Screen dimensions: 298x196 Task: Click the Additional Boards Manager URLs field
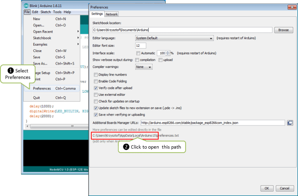click(213, 123)
